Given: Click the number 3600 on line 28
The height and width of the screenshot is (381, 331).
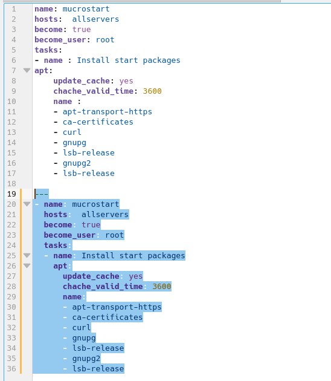Looking at the screenshot, I should point(162,286).
